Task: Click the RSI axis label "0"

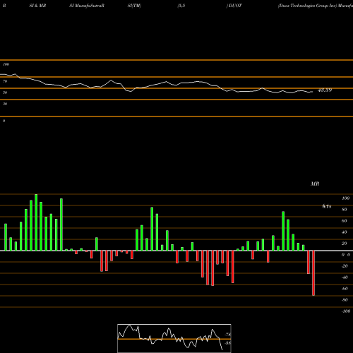Action: click(4, 121)
